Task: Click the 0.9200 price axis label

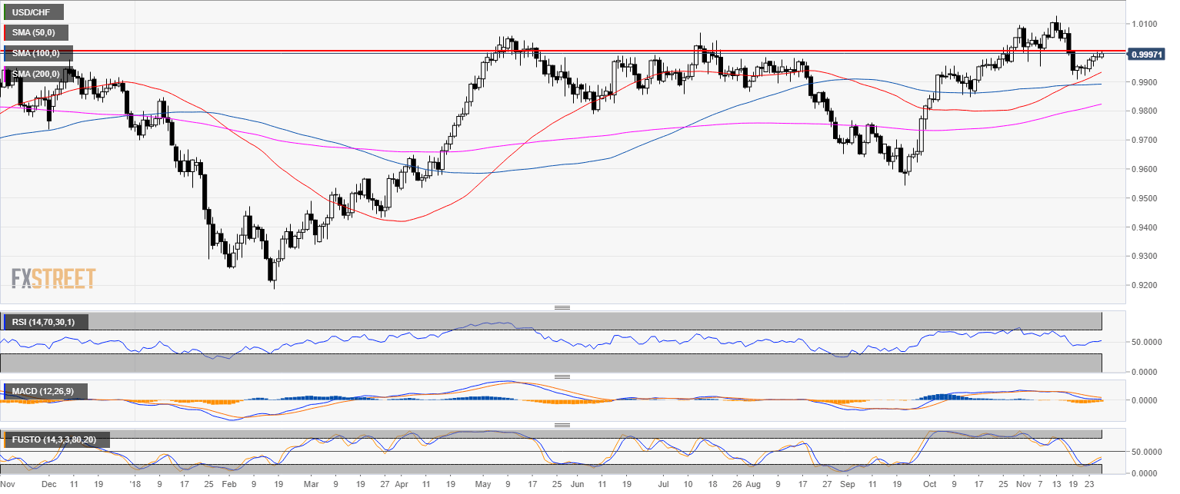Action: [1146, 285]
